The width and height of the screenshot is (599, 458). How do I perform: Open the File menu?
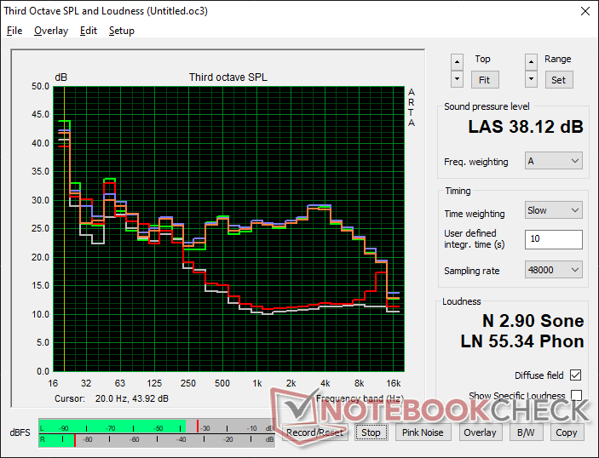coord(14,31)
